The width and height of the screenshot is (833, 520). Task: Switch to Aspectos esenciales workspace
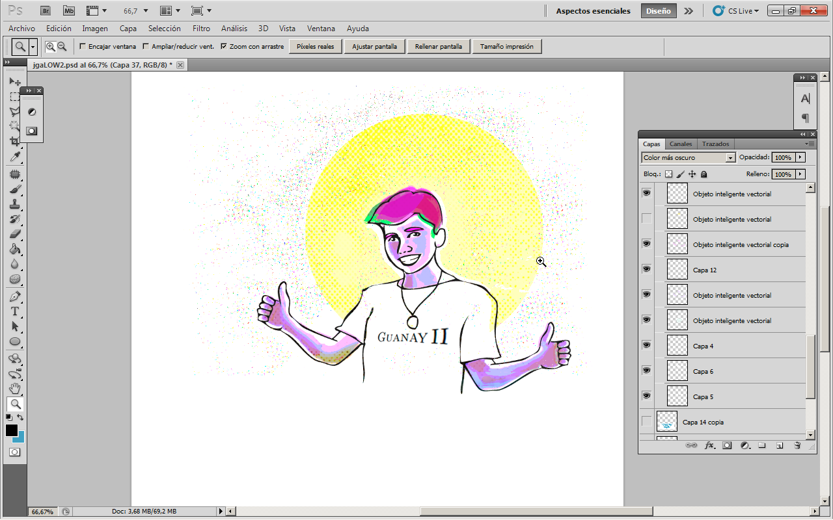click(593, 10)
